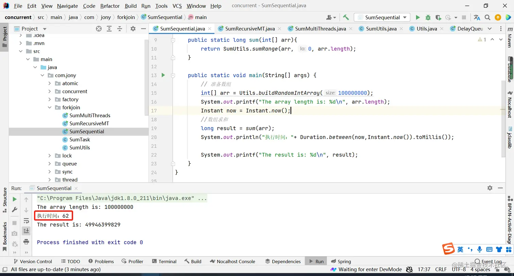Click the Sogou microphone voice icon

click(x=479, y=249)
